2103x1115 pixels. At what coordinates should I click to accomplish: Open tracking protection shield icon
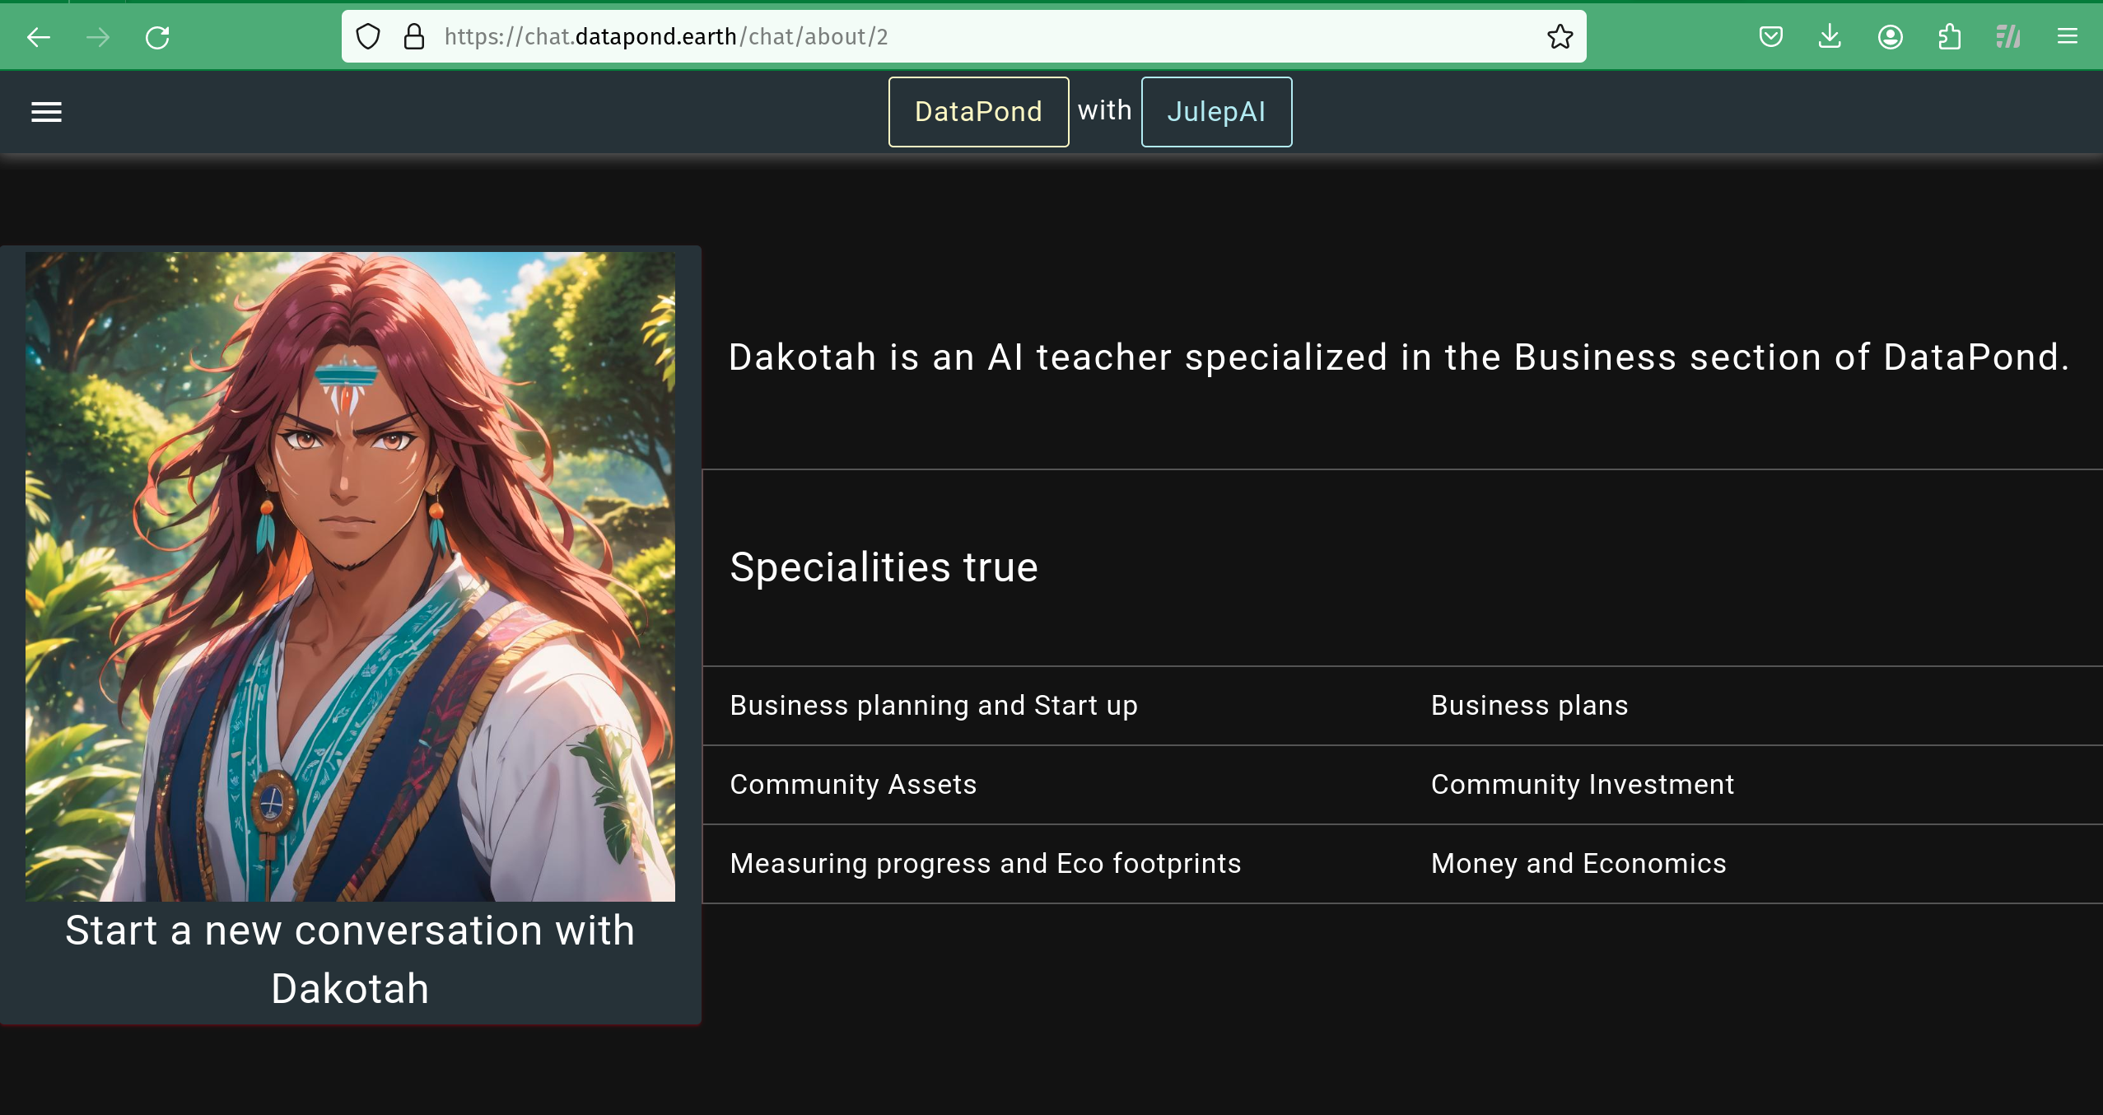tap(368, 37)
